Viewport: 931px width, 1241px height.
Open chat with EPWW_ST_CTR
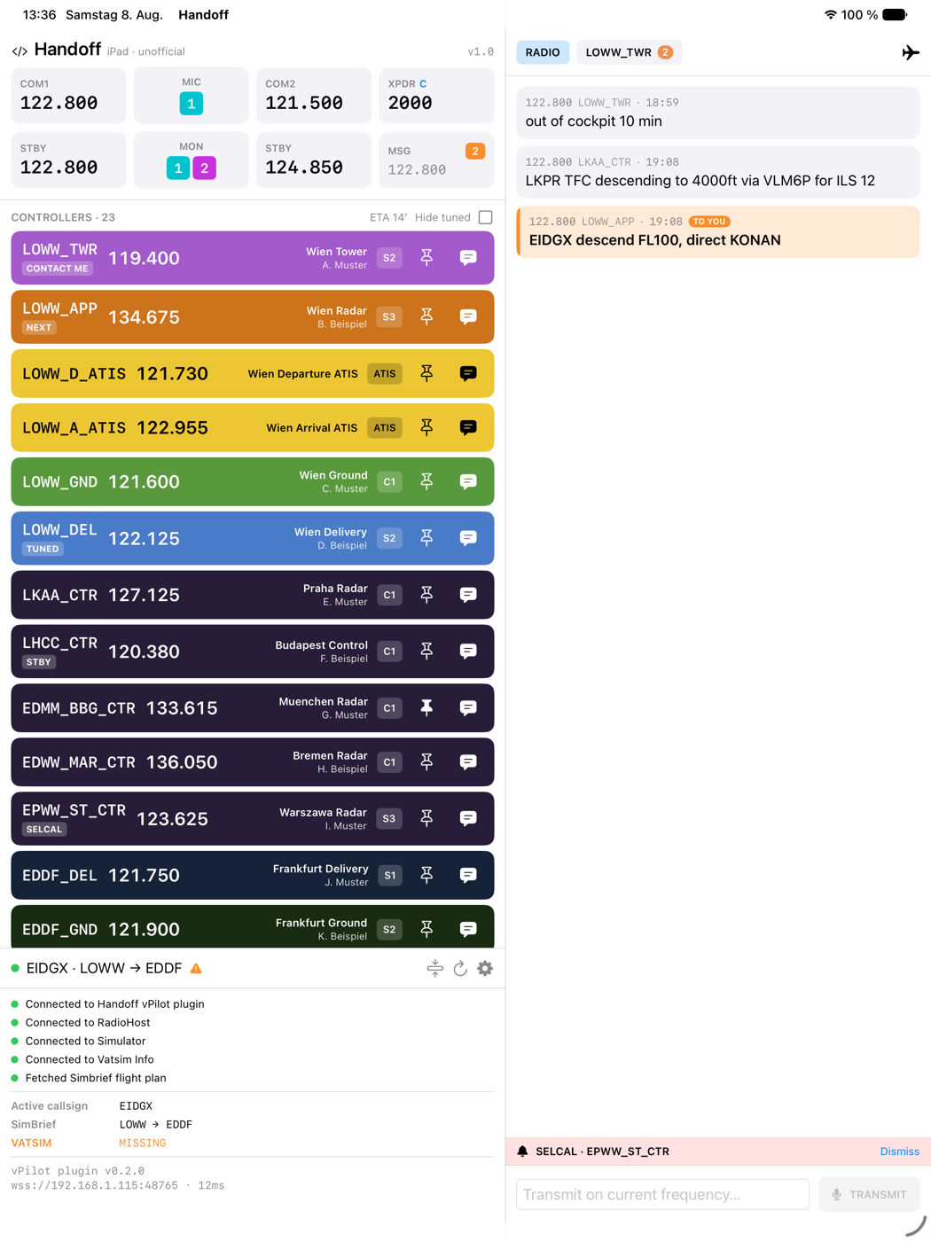[x=468, y=818]
